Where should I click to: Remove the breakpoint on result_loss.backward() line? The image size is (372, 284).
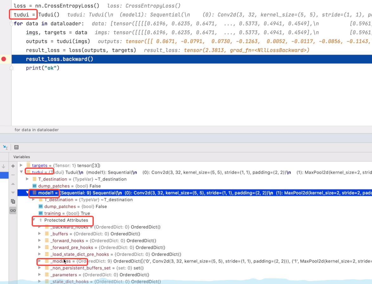coord(3,59)
